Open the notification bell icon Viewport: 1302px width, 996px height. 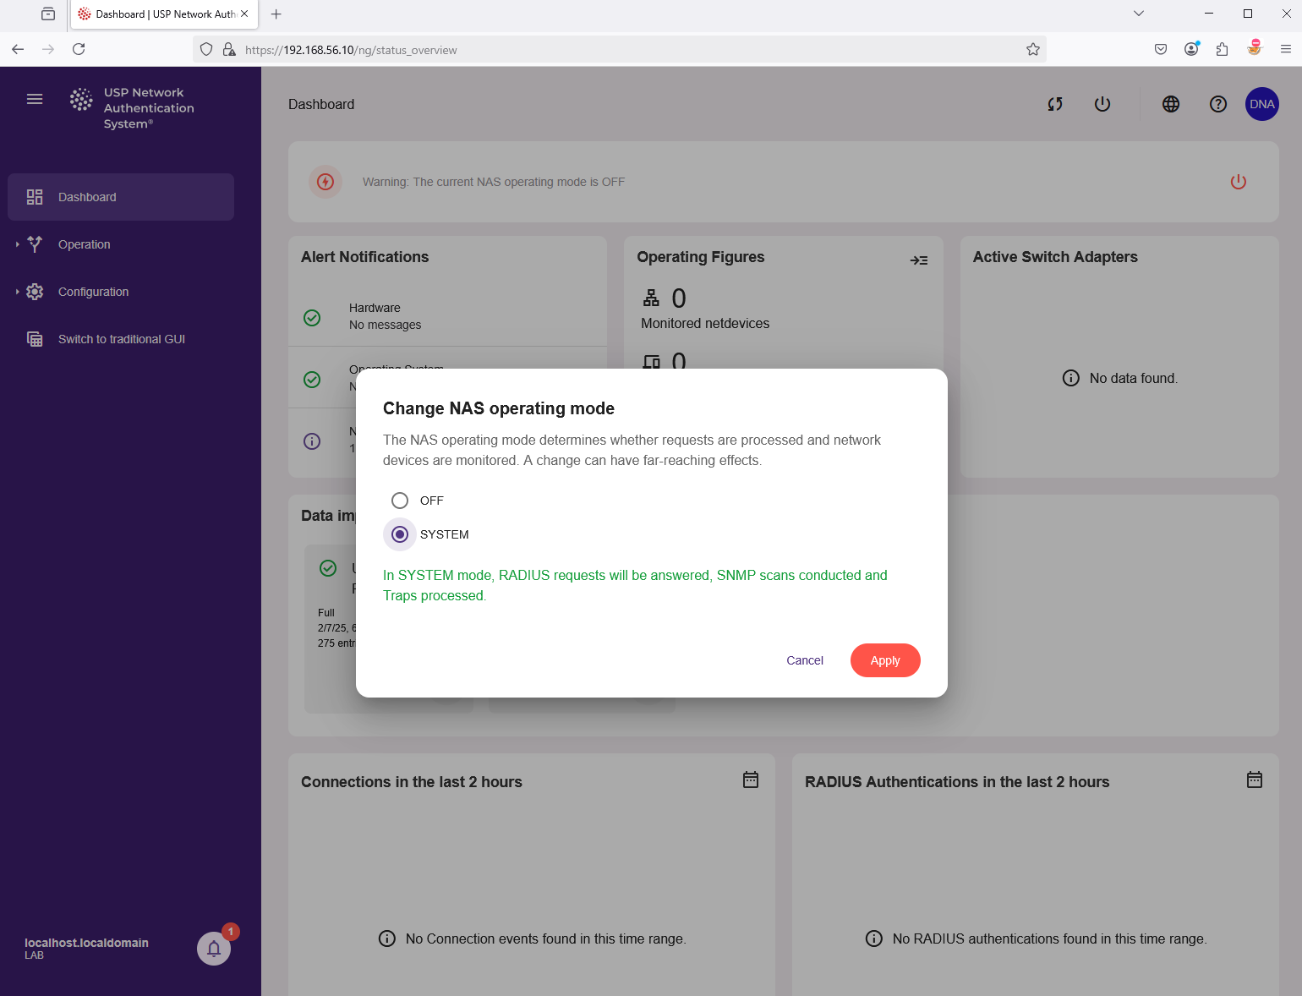214,948
